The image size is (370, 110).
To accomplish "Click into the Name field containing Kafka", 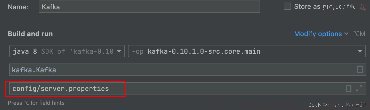I will 149,7.
